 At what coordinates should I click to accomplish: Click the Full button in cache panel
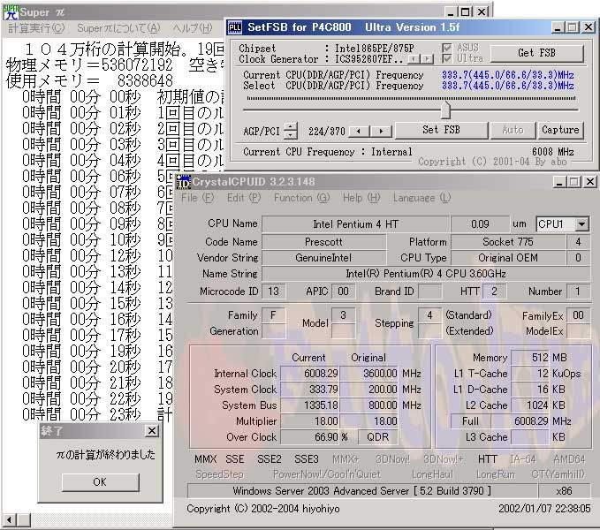pos(470,421)
